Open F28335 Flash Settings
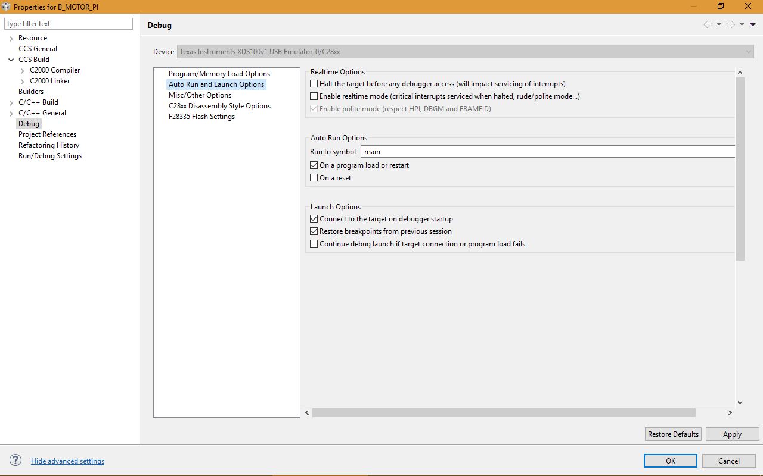Viewport: 763px width, 476px height. [x=201, y=117]
